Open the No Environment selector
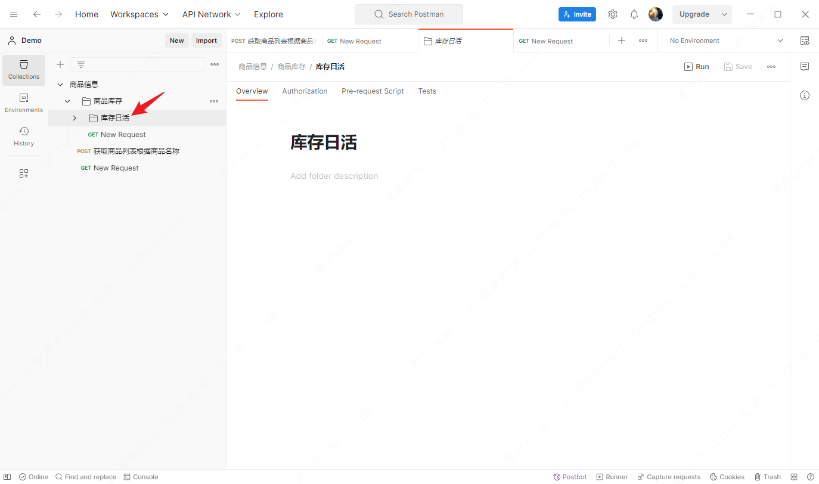This screenshot has width=819, height=484. click(727, 41)
